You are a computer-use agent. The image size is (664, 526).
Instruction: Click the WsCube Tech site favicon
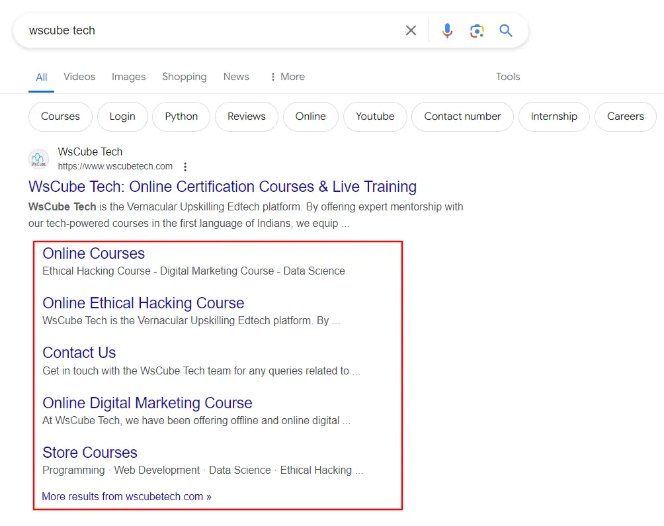pos(38,159)
